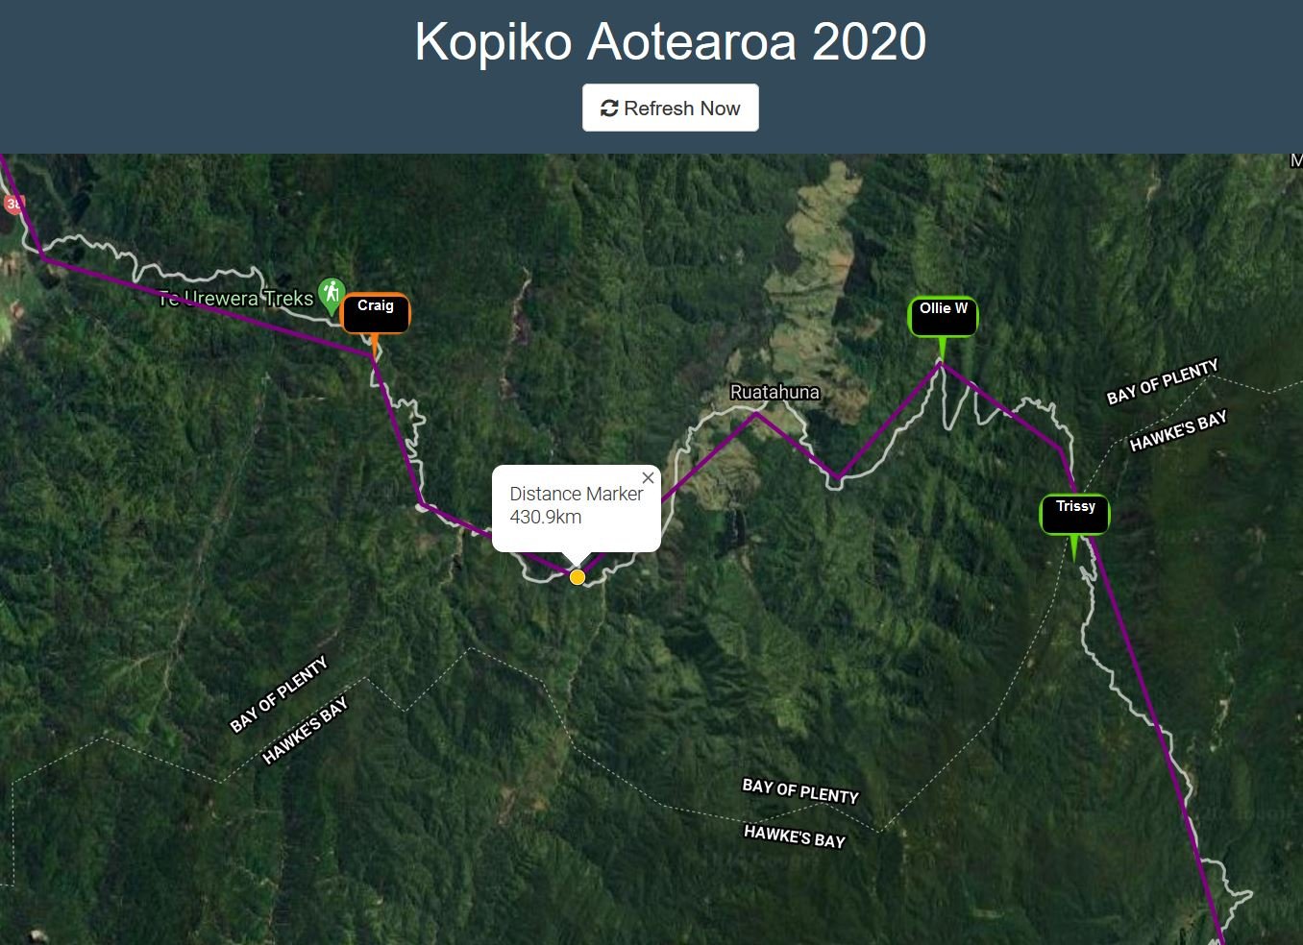This screenshot has height=945, width=1303.
Task: Click the green pointer below Trissy's label
Action: point(1074,548)
